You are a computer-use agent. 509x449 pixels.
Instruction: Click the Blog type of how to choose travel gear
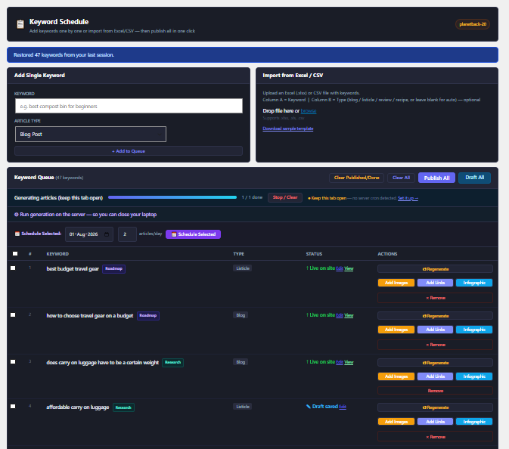[241, 315]
